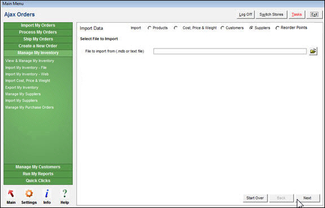Expand the Manage My Customers section
Viewport: 325px width, 208px height.
[38, 167]
